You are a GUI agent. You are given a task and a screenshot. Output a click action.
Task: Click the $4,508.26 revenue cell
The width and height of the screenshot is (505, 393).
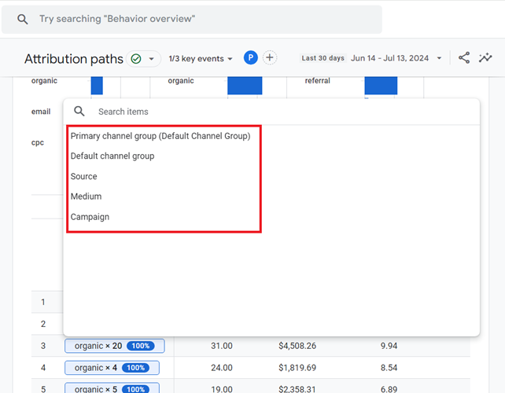(x=297, y=346)
